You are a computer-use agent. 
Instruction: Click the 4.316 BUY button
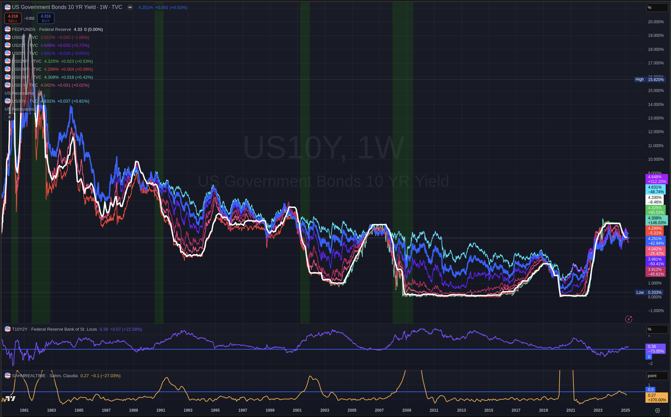[45, 18]
